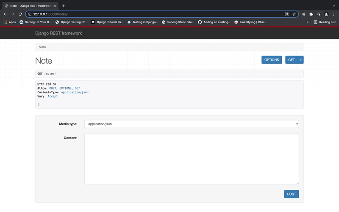Image resolution: width=339 pixels, height=212 pixels.
Task: Open 'Serving Static Site...' bookmark
Action: (x=178, y=22)
